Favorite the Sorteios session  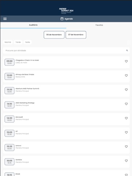(126, 161)
